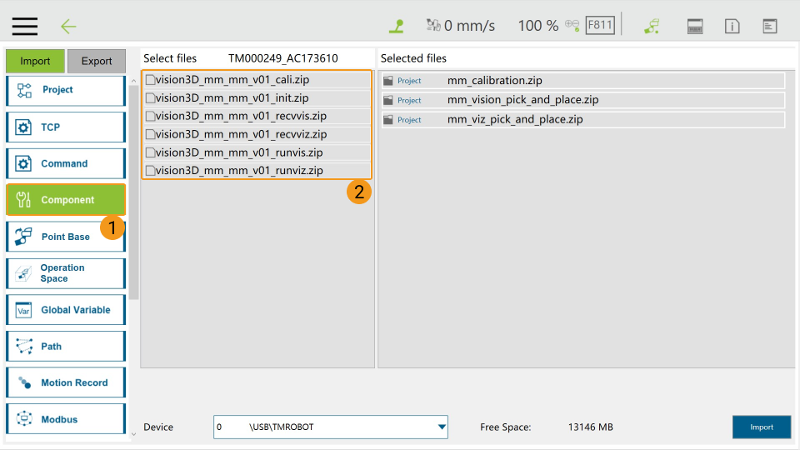Click the speed percentage plus/minus icon

coord(572,25)
